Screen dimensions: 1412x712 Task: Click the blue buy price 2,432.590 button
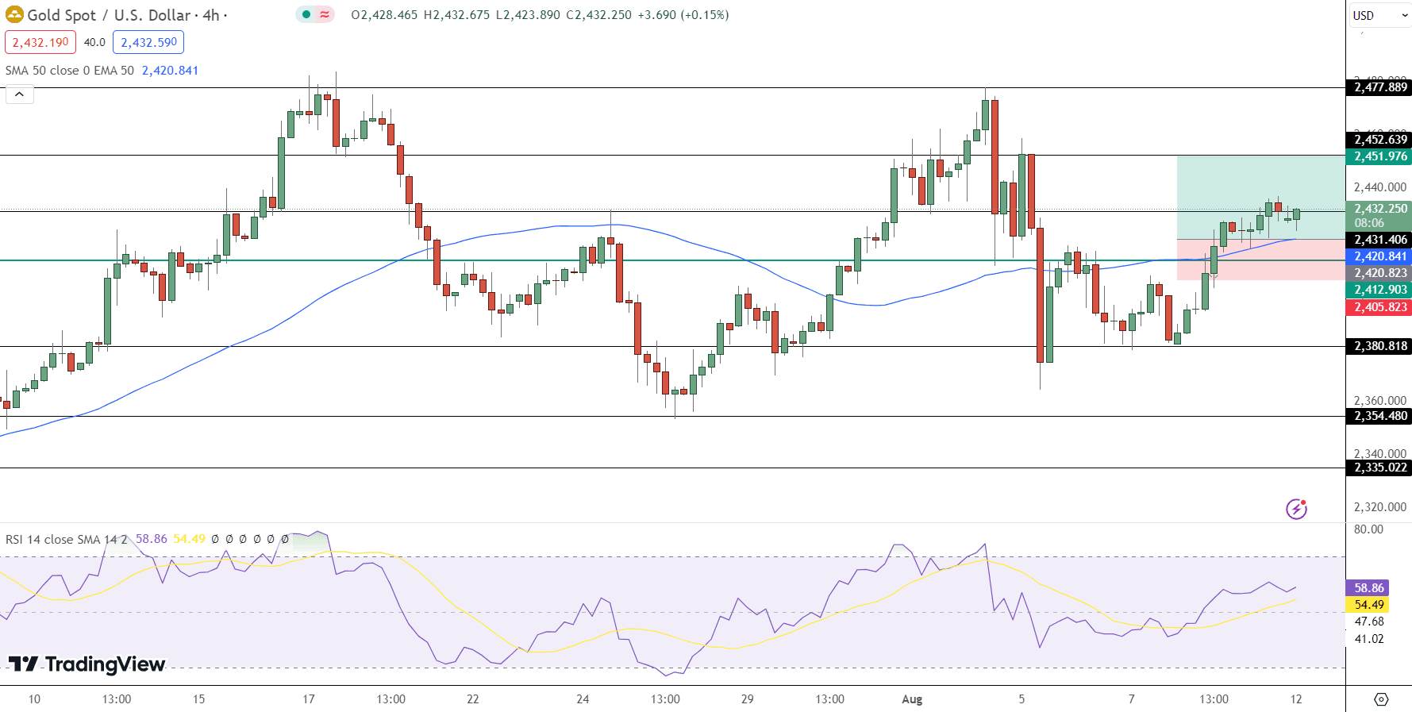pyautogui.click(x=148, y=42)
